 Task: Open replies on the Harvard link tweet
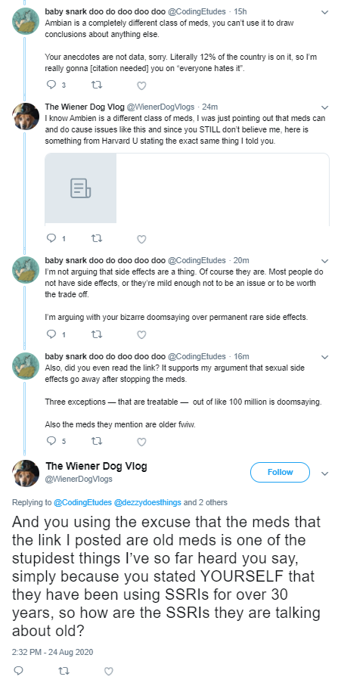point(51,238)
